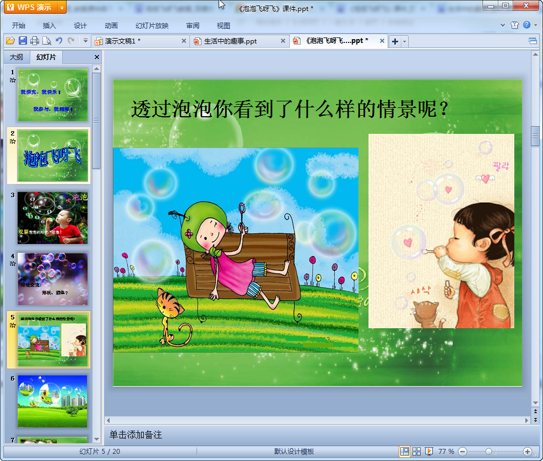The height and width of the screenshot is (461, 543).
Task: Click horizontal scroll left arrow
Action: [108, 420]
